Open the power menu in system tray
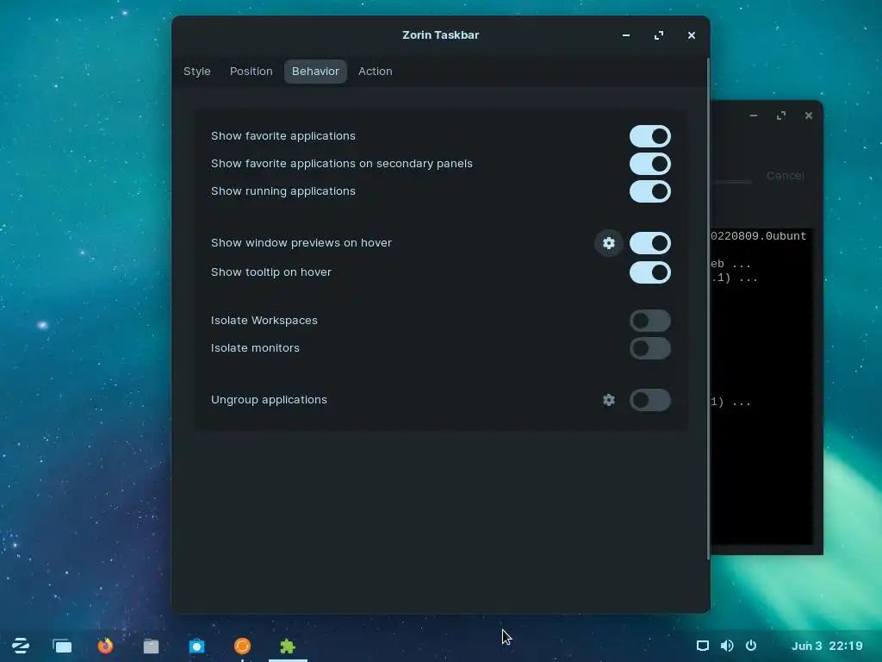 coord(751,646)
